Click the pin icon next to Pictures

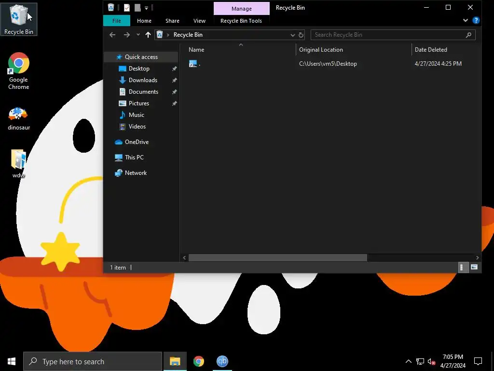point(174,103)
